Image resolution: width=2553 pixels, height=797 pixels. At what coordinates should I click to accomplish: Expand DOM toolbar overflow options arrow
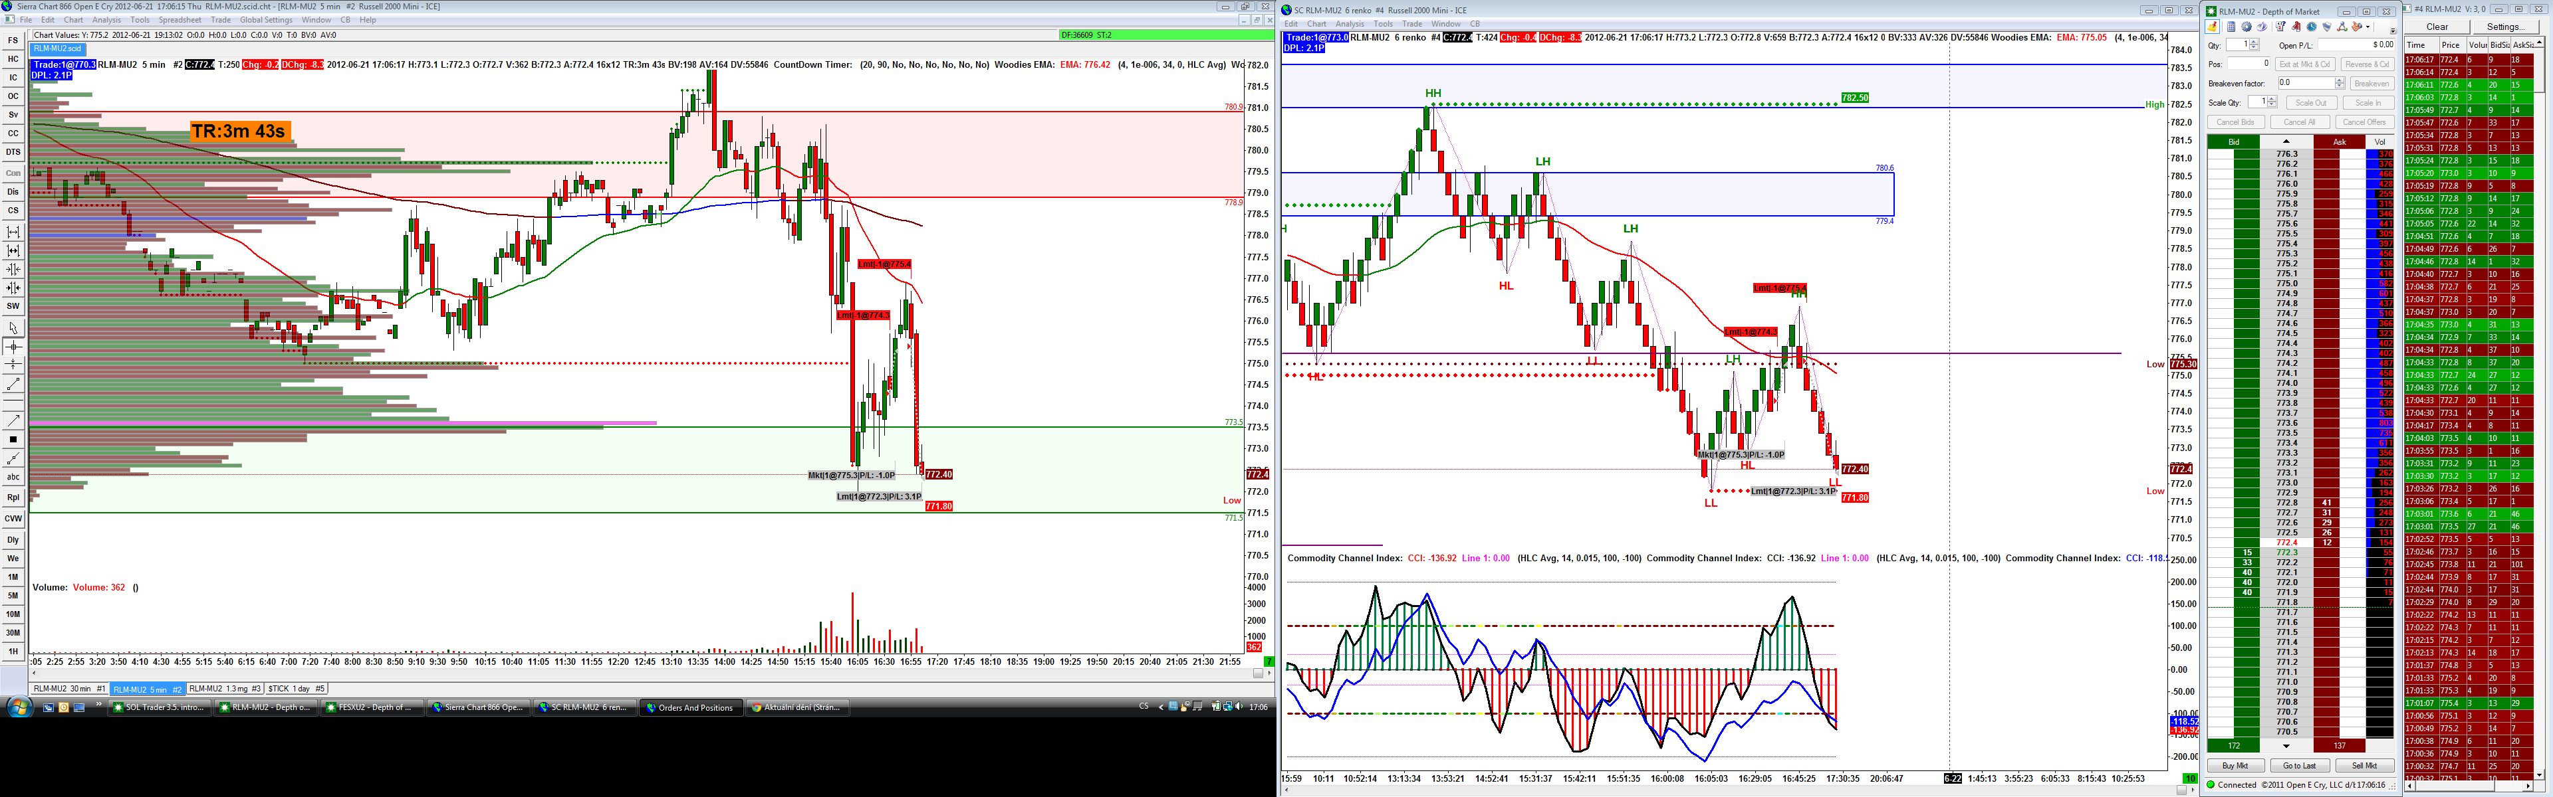tap(2393, 31)
